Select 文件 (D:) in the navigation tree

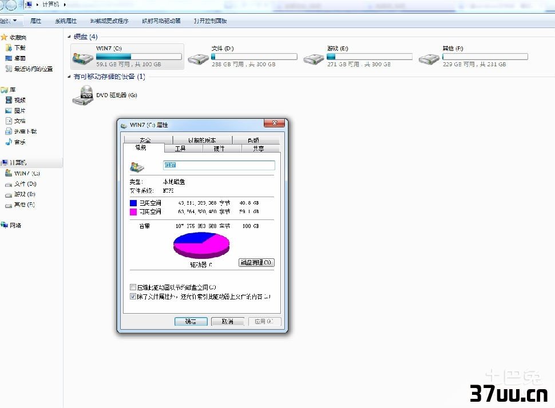click(21, 184)
